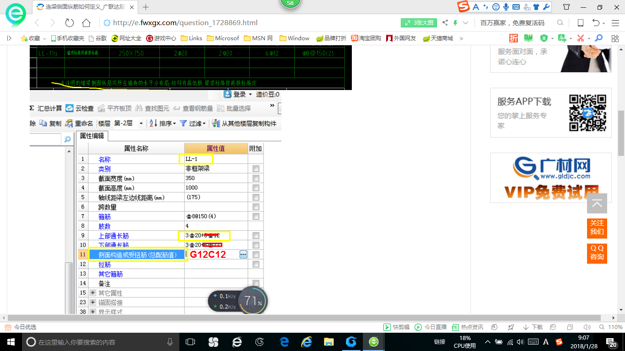Click the 名称 value field LL-1
This screenshot has height=351, width=625.
click(216, 159)
